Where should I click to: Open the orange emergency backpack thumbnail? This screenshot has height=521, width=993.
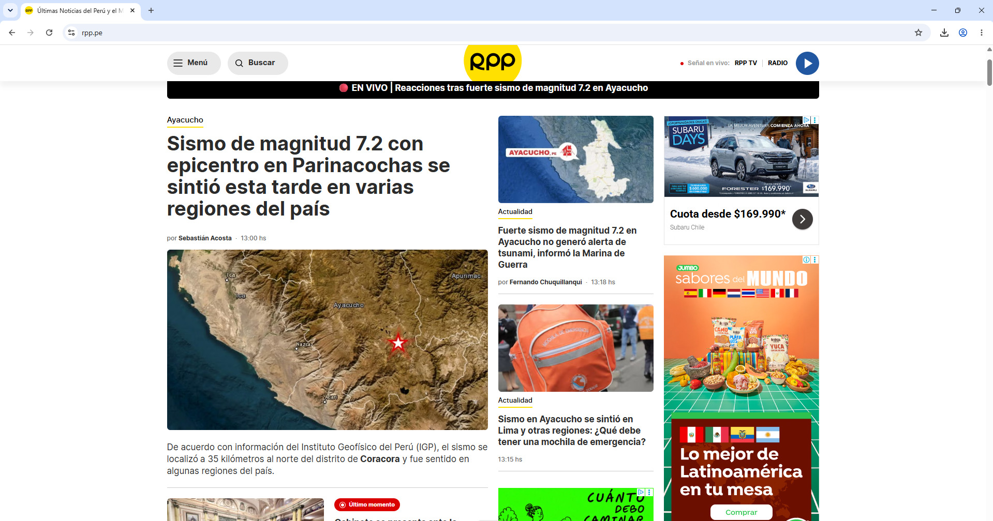pos(576,348)
